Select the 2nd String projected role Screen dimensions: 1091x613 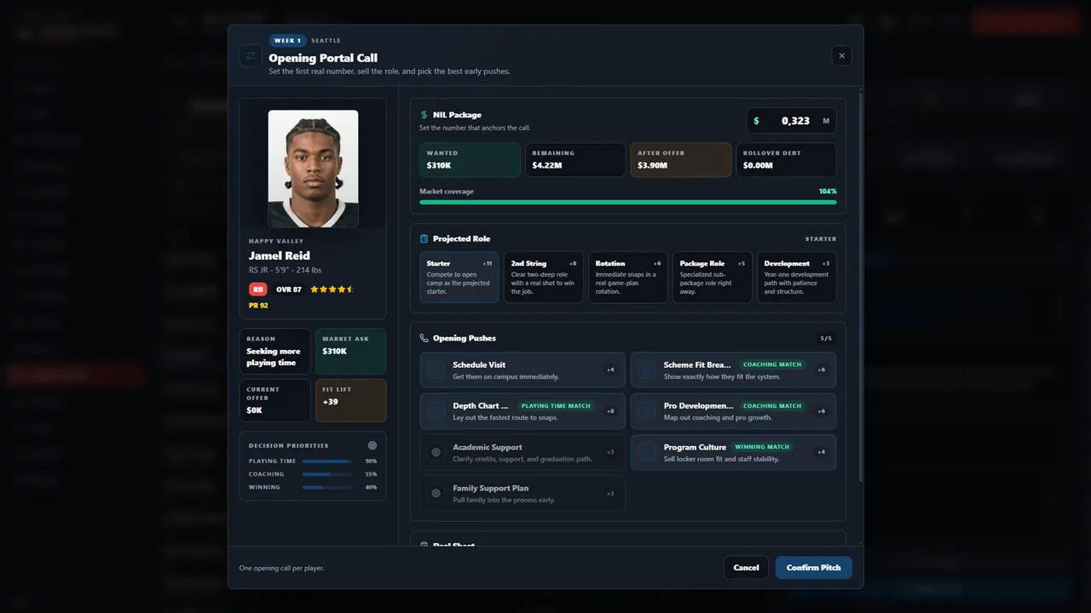coord(544,278)
